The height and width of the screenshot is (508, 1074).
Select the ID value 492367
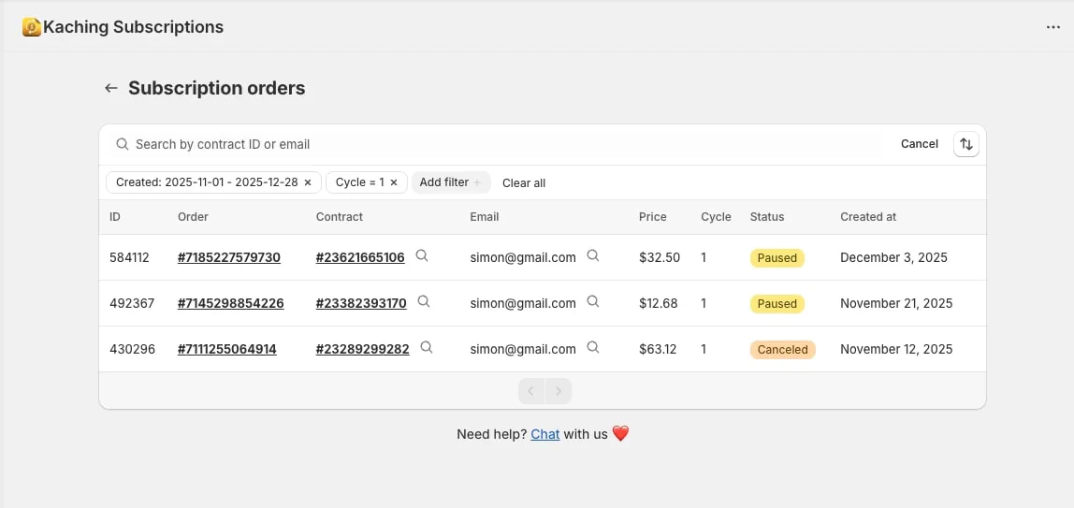[x=132, y=303]
